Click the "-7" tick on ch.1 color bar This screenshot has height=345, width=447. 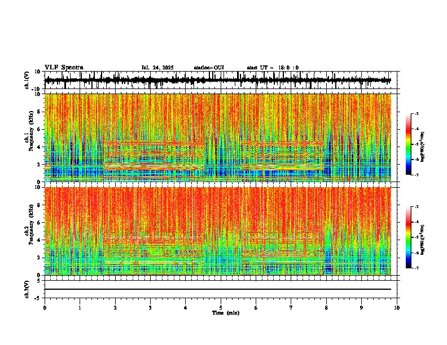417,175
